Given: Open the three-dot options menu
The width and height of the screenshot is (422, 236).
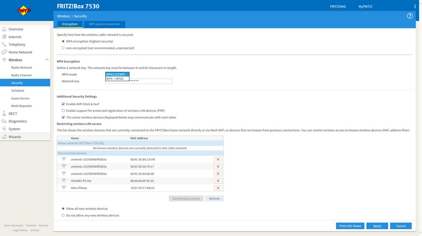Looking at the screenshot, I should tap(415, 7).
